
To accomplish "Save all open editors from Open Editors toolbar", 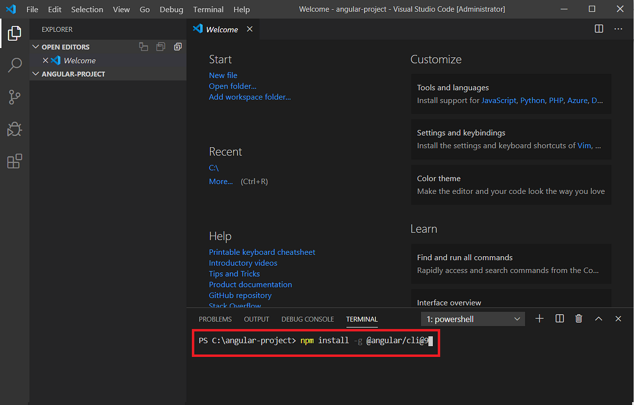I will 160,46.
